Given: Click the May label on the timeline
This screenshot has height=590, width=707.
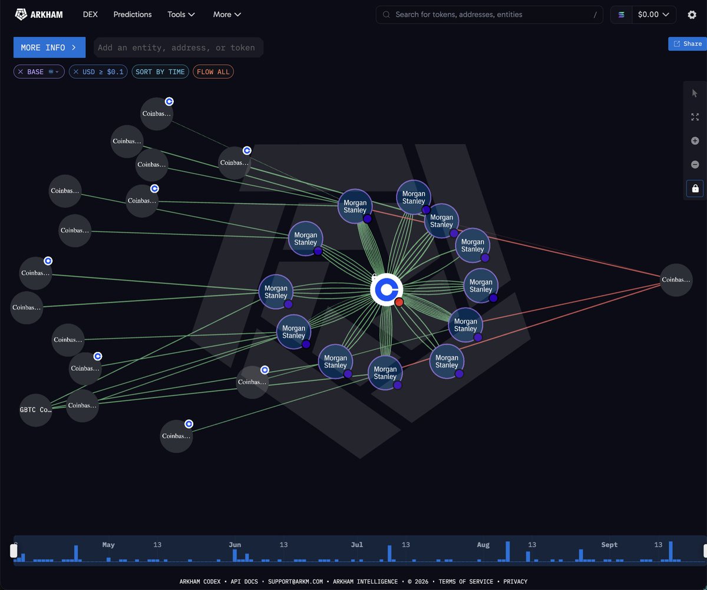Looking at the screenshot, I should tap(108, 545).
